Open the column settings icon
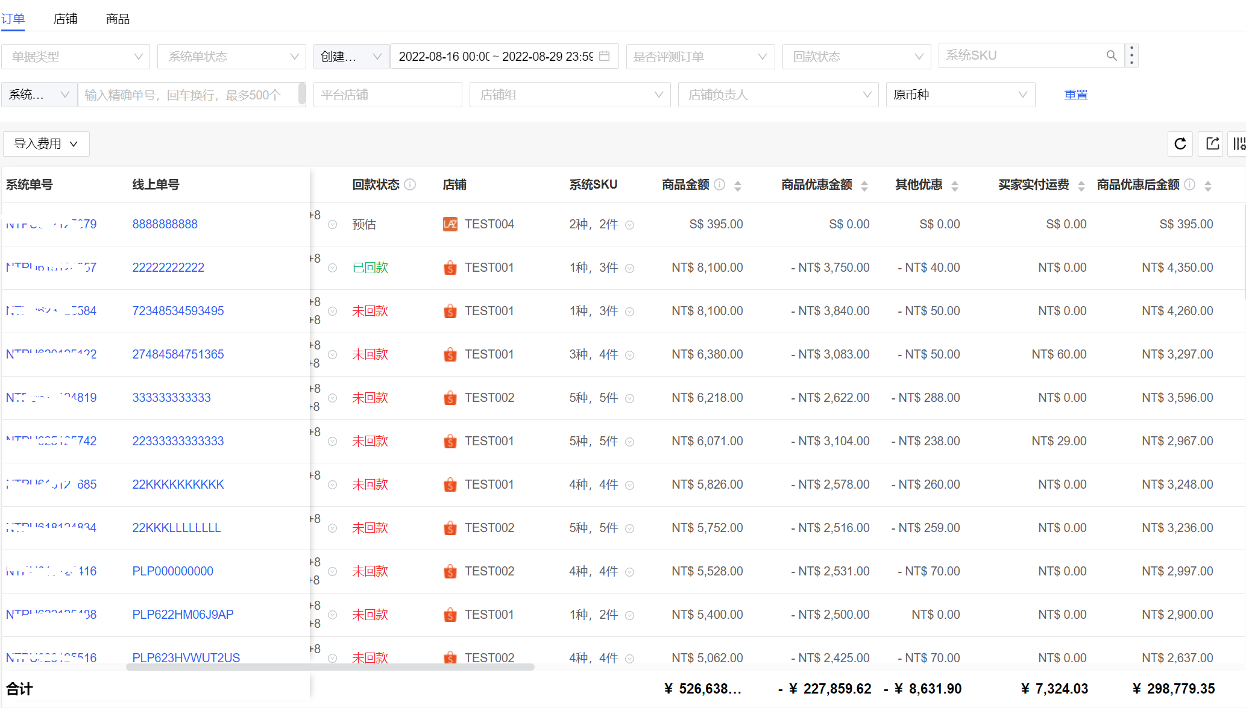Screen dimensions: 1246x708 pos(1239,144)
